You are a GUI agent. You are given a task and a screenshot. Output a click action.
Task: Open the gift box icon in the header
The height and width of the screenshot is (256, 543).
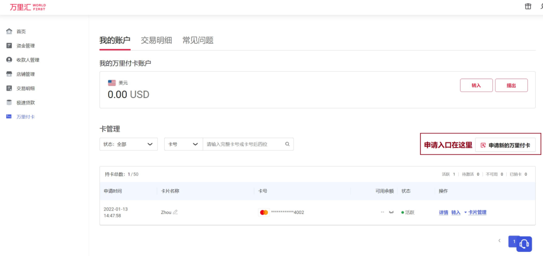point(528,6)
